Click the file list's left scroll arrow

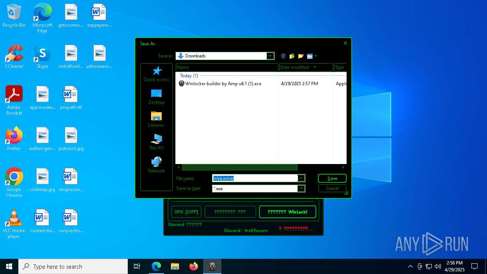click(x=179, y=167)
